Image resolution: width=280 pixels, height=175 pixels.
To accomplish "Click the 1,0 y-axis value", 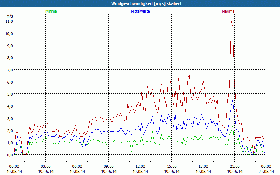I will pyautogui.click(x=10, y=143).
